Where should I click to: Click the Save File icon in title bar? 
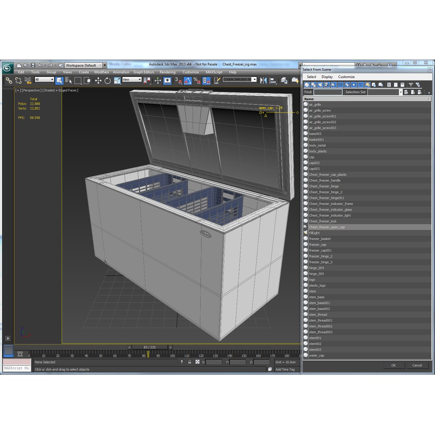coord(33,65)
